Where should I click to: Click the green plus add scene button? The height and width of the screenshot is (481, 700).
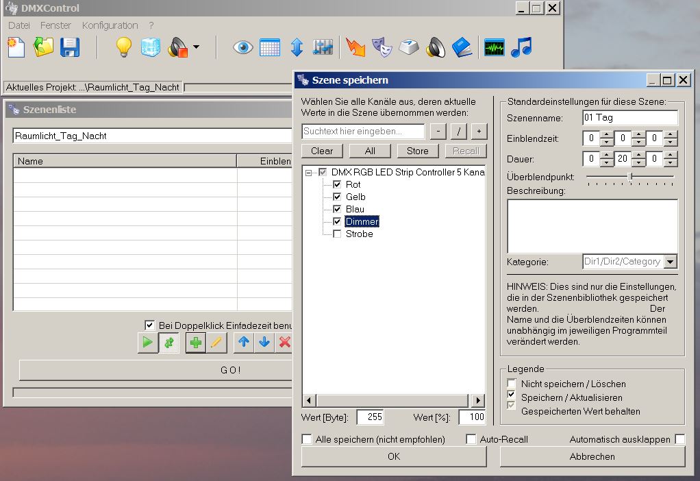[x=196, y=343]
